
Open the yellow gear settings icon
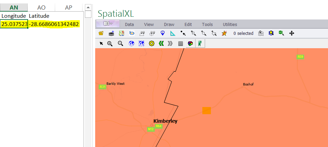152,43
